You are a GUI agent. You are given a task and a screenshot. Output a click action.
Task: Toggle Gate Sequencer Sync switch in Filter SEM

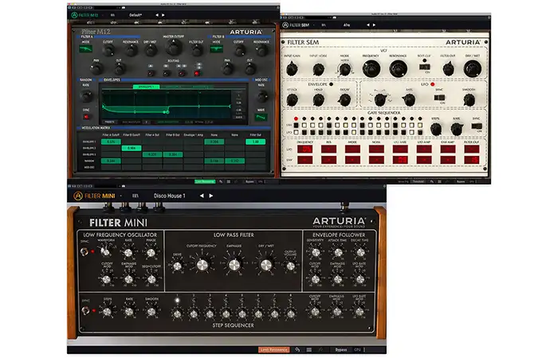coord(477,126)
